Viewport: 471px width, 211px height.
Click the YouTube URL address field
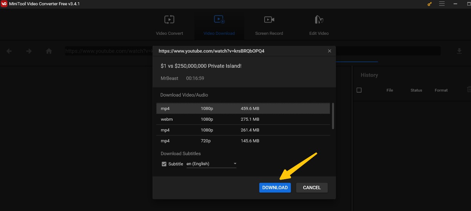point(252,51)
